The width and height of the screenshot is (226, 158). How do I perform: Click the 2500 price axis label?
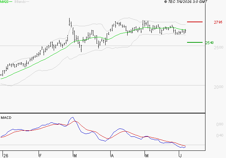218,47
